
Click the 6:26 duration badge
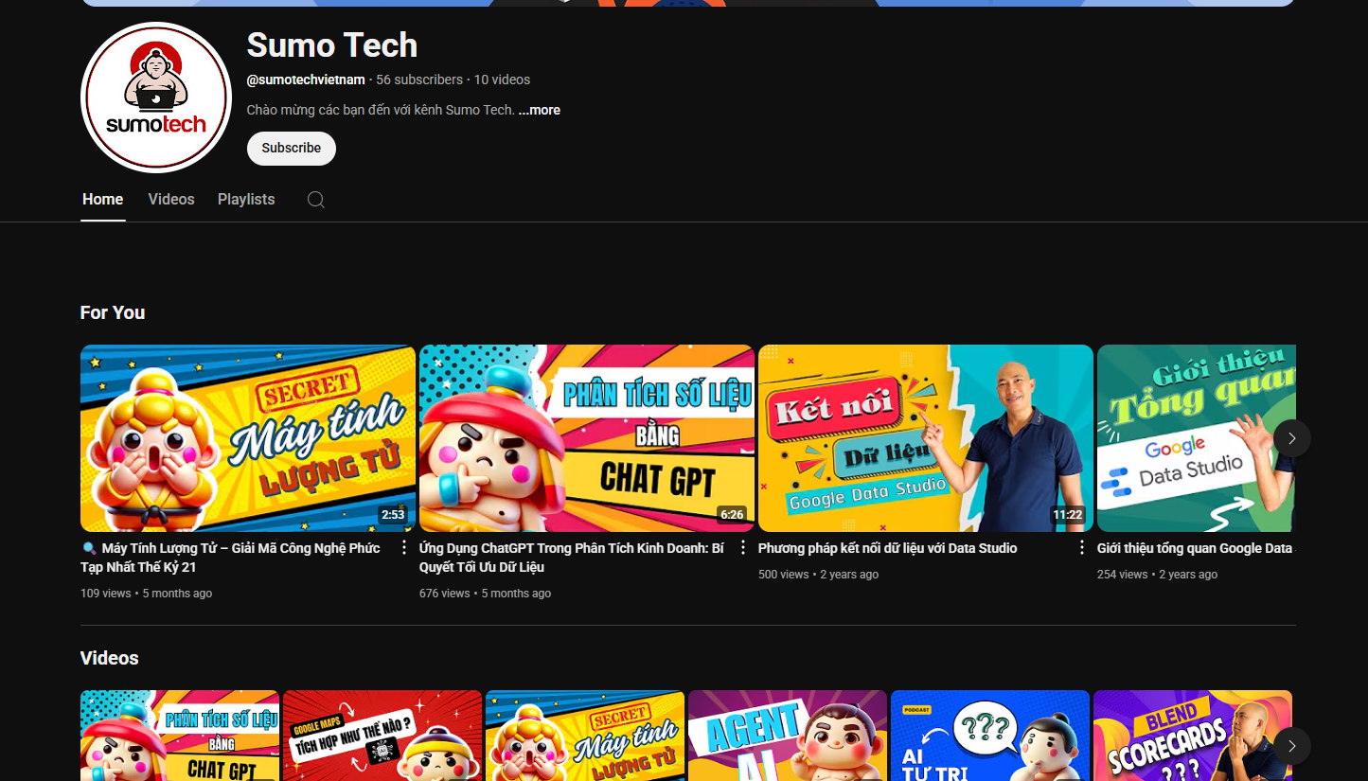pyautogui.click(x=732, y=515)
